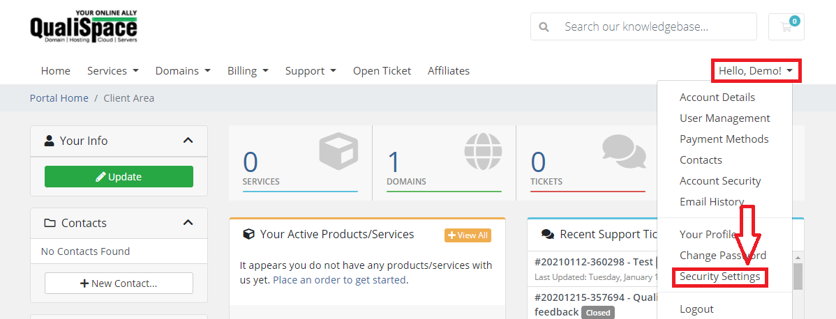
Task: Open the Billing dropdown menu
Action: (248, 71)
